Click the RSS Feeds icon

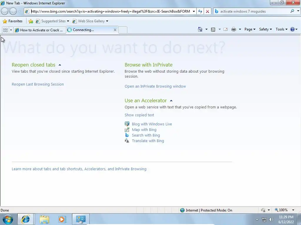coord(213,29)
